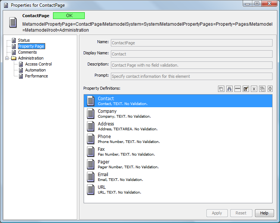Image resolution: width=280 pixels, height=223 pixels.
Task: Click the Prompt field
Action: [x=192, y=76]
